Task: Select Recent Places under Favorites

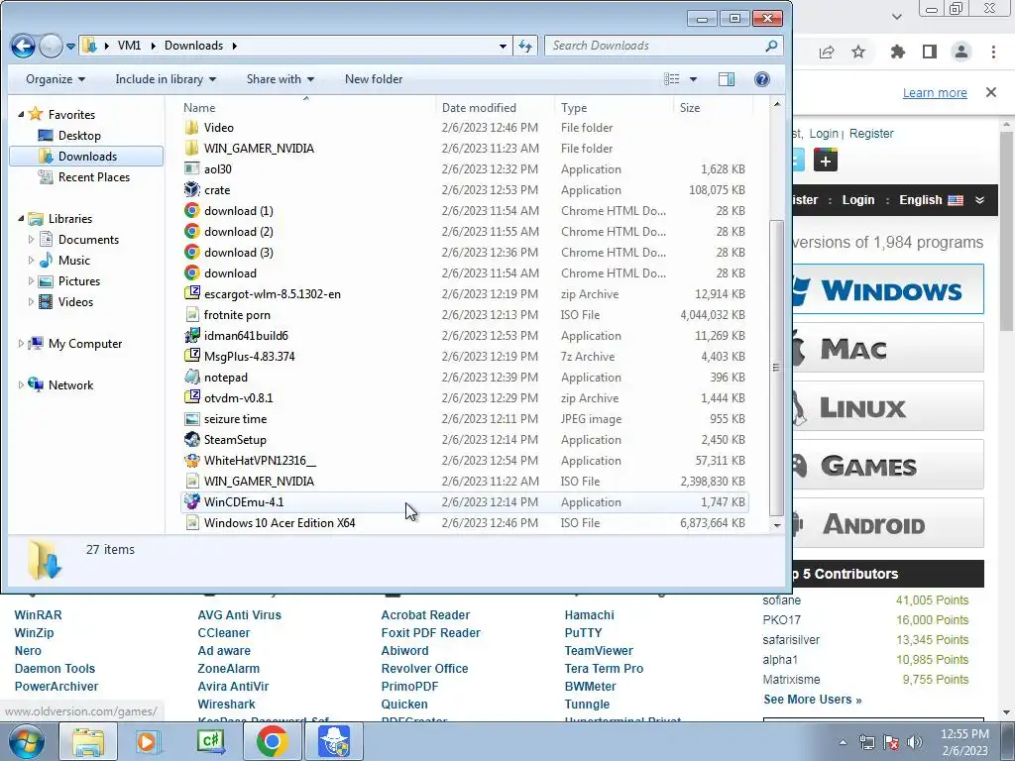Action: click(x=93, y=177)
